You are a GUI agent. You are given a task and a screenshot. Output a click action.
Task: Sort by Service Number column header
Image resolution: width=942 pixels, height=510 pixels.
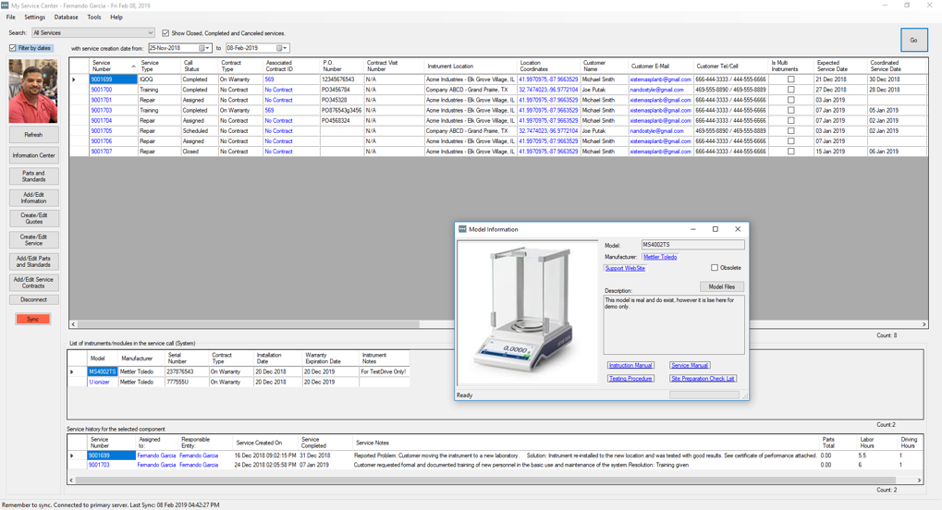113,67
